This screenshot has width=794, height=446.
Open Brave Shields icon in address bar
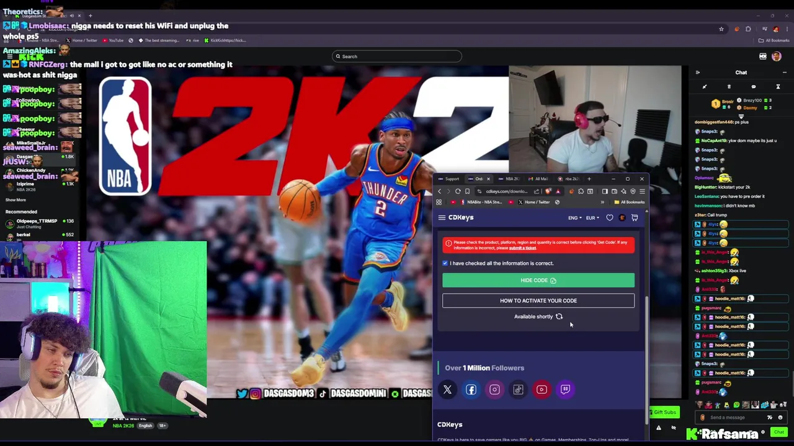[548, 191]
